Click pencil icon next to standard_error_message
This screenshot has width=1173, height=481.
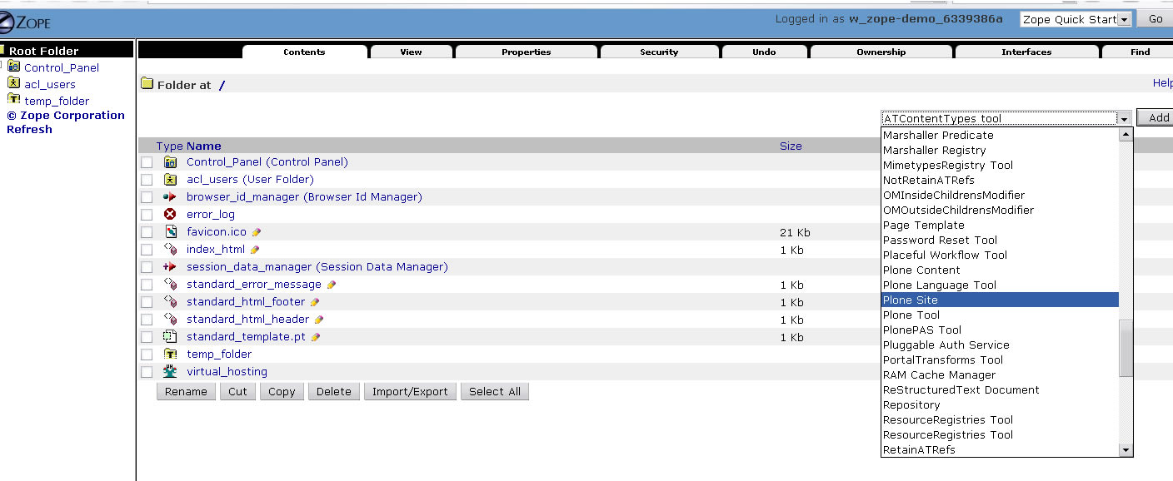pos(331,285)
